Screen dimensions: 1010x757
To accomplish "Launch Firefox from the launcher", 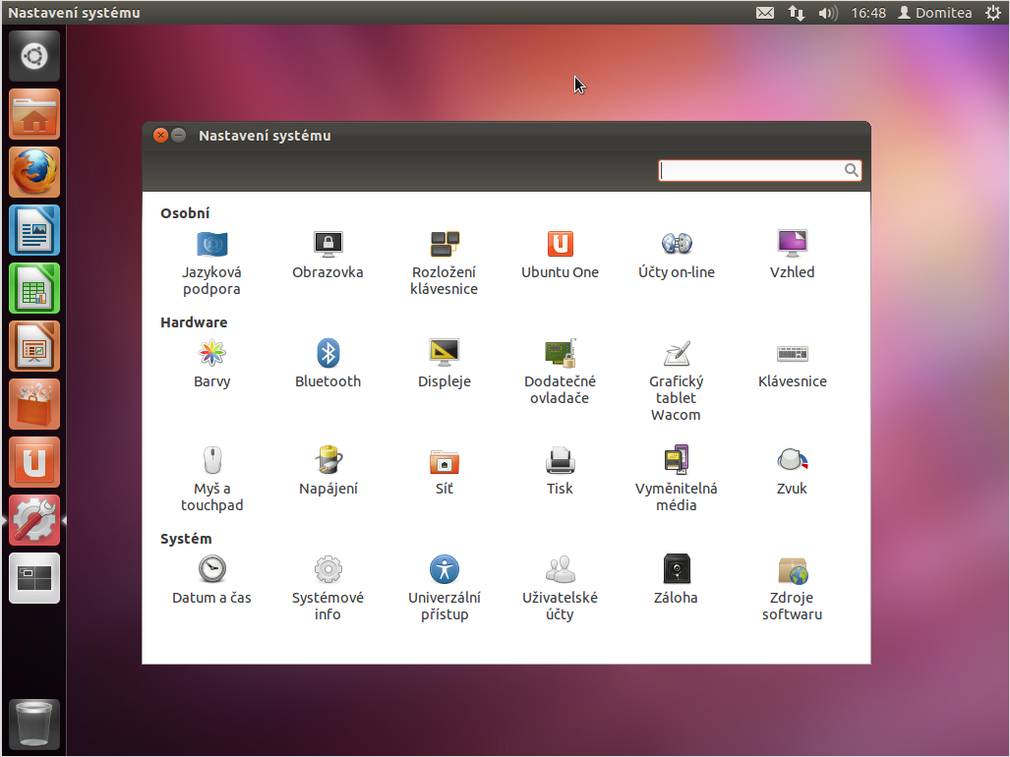I will coord(34,173).
